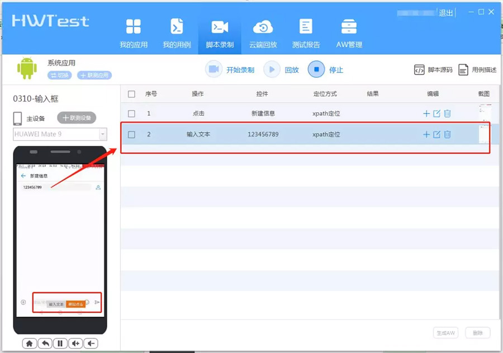Click the 联测设备 button

coord(77,118)
